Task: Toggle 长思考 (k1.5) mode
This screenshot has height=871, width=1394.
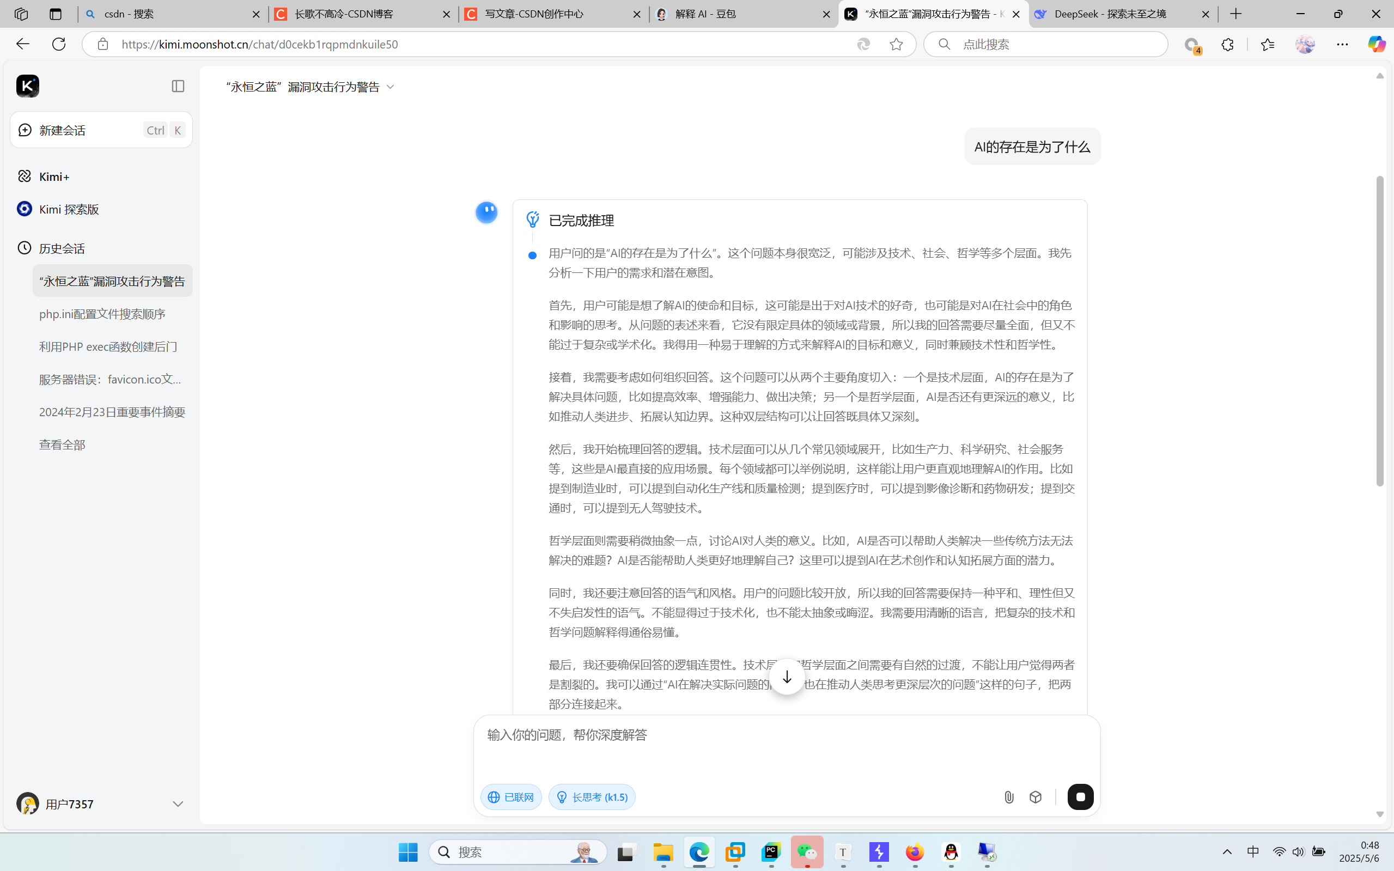Action: pos(592,797)
